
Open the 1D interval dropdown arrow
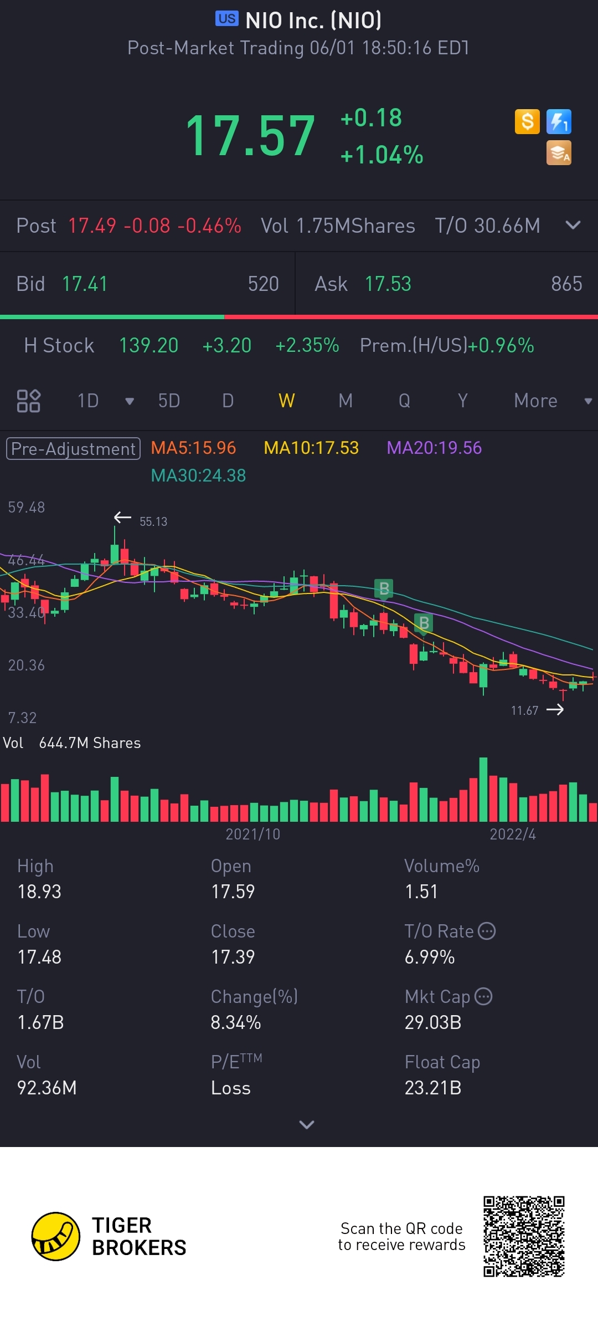(x=130, y=401)
